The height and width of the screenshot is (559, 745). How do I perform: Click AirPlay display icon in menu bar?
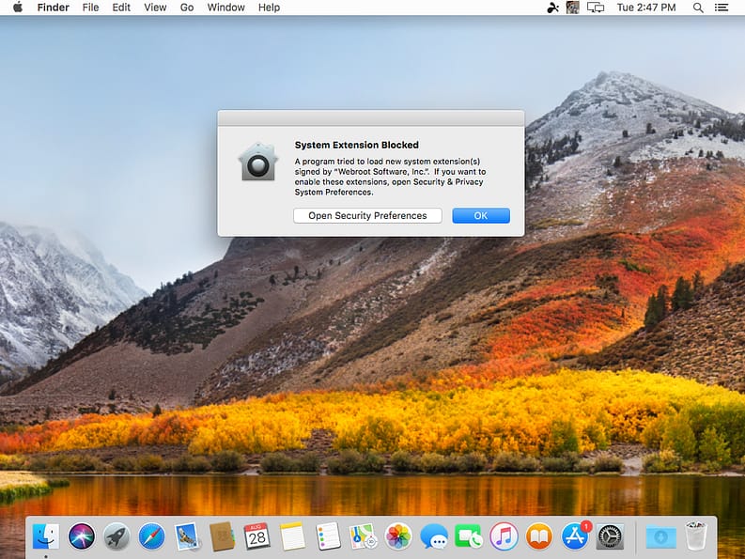pyautogui.click(x=596, y=8)
